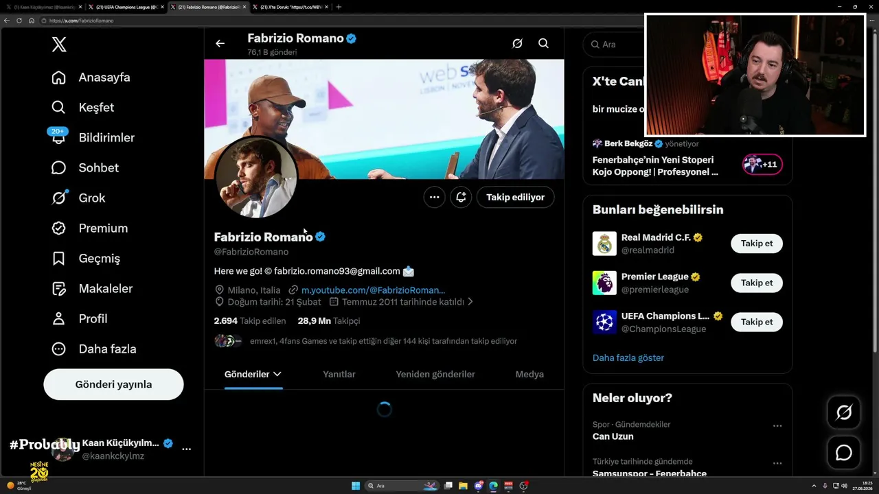Image resolution: width=879 pixels, height=494 pixels.
Task: Open Microsoft Edge from the taskbar
Action: 493,486
